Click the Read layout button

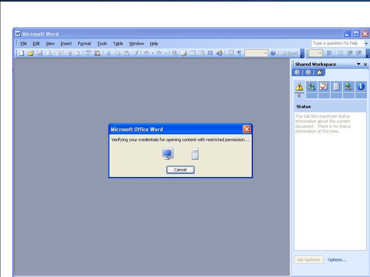coord(290,53)
